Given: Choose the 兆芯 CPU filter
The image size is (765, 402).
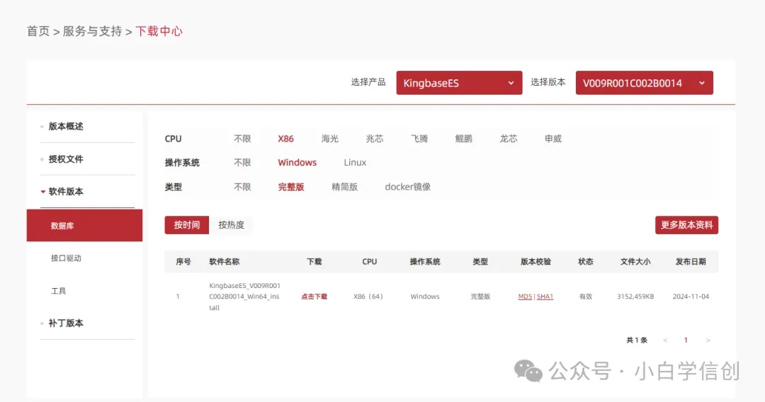Looking at the screenshot, I should [x=375, y=139].
